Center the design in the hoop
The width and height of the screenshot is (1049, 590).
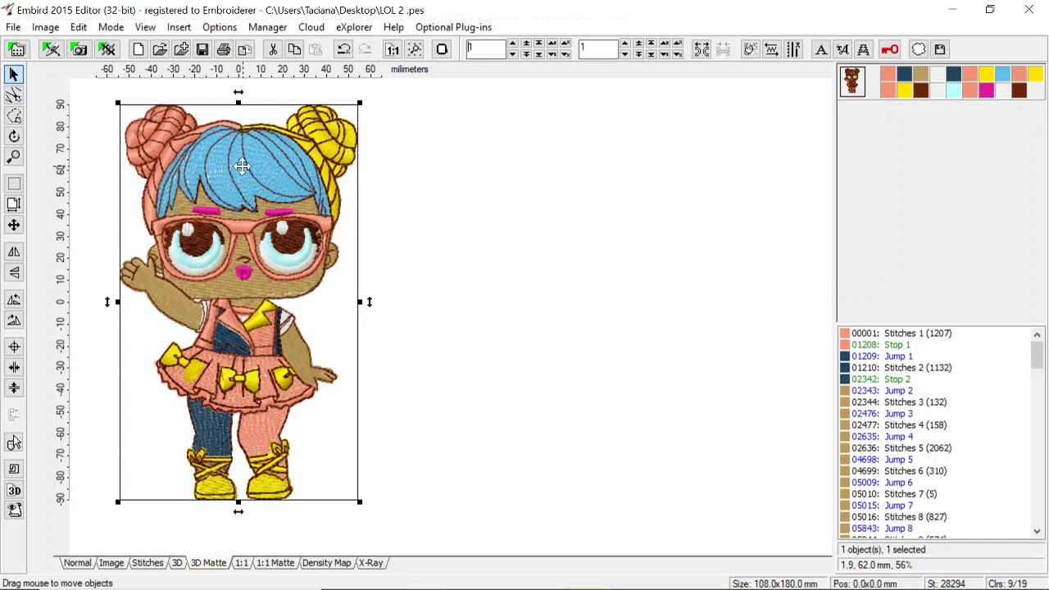click(14, 347)
